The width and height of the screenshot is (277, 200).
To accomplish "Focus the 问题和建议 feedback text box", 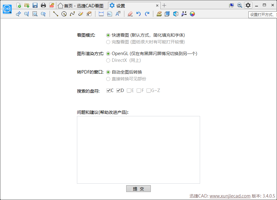I will [x=138, y=150].
